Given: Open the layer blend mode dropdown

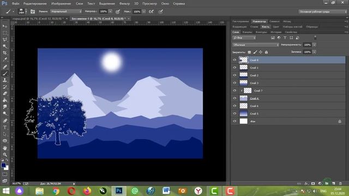Looking at the screenshot, I should [256, 45].
